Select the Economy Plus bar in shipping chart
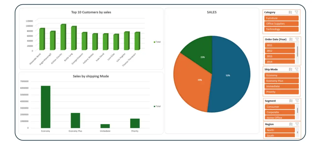The height and width of the screenshot is (142, 312). tap(76, 120)
